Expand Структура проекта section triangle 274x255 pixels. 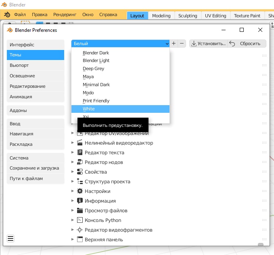pyautogui.click(x=73, y=181)
